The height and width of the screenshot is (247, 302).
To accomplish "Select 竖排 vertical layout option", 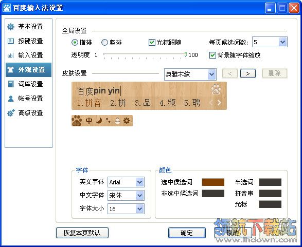I will [x=112, y=42].
